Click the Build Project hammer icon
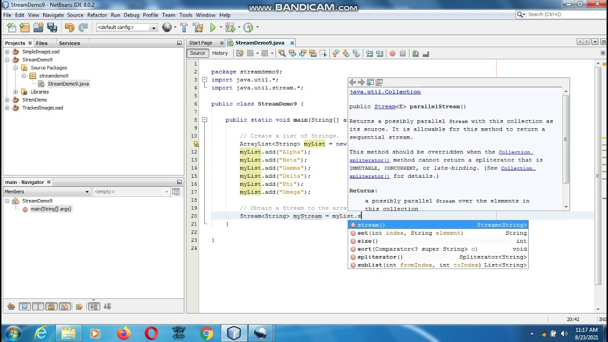 [x=184, y=28]
